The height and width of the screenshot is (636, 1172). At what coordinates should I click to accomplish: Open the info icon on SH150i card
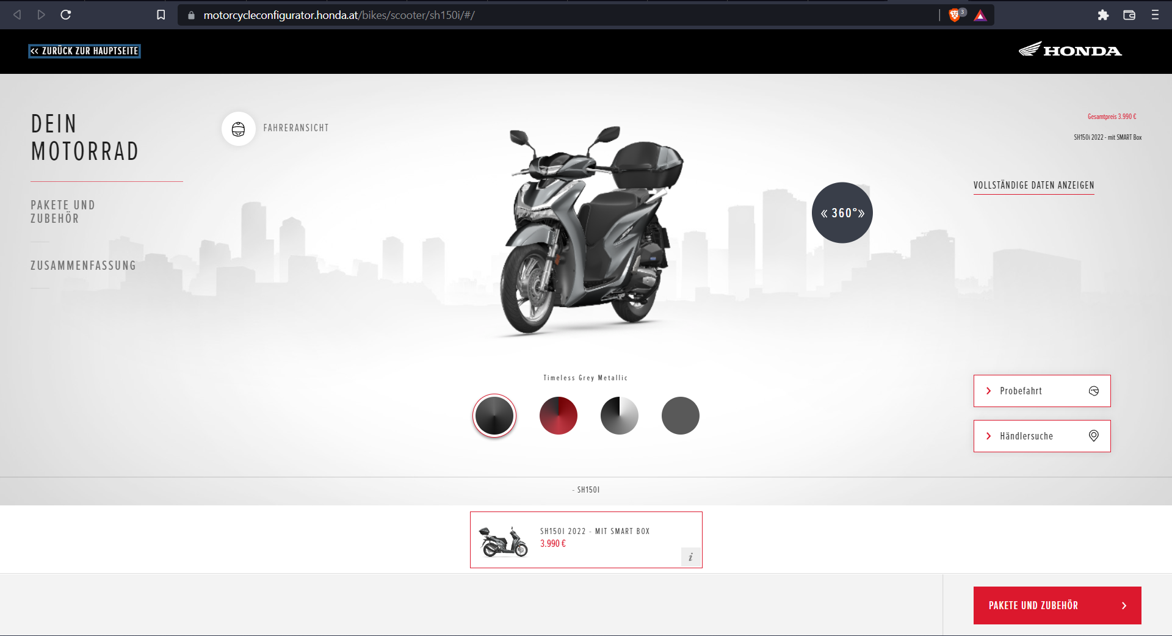click(x=690, y=557)
